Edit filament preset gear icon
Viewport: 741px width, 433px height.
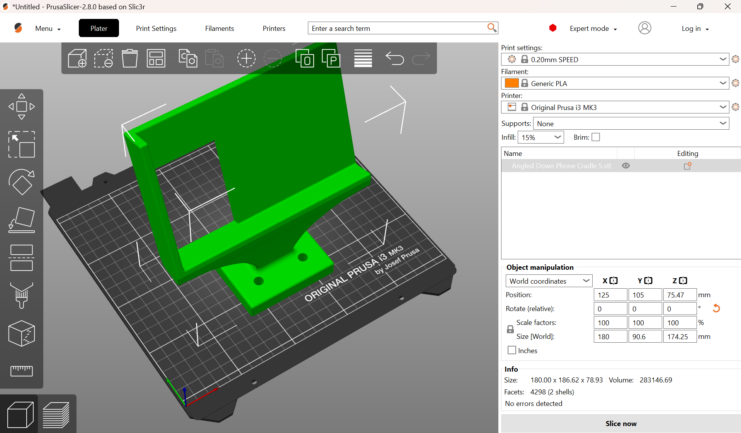735,83
